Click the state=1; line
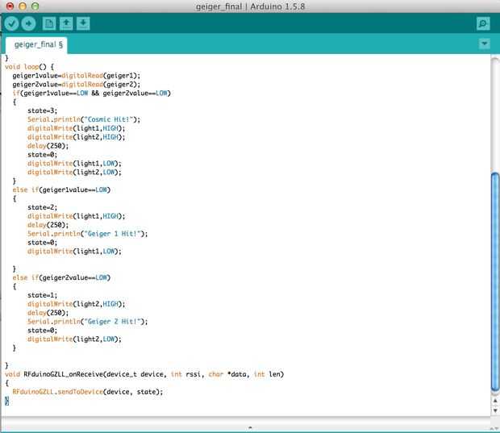 (43, 295)
